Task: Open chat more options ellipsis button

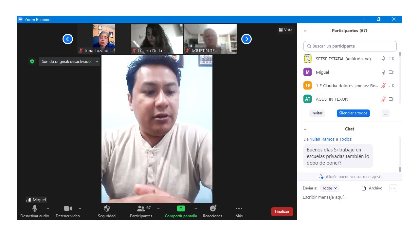Action: (x=393, y=188)
